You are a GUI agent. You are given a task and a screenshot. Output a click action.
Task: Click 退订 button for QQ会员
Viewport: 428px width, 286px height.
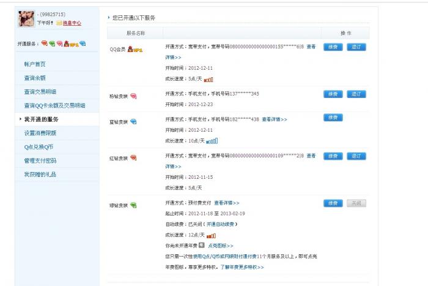[x=356, y=47]
